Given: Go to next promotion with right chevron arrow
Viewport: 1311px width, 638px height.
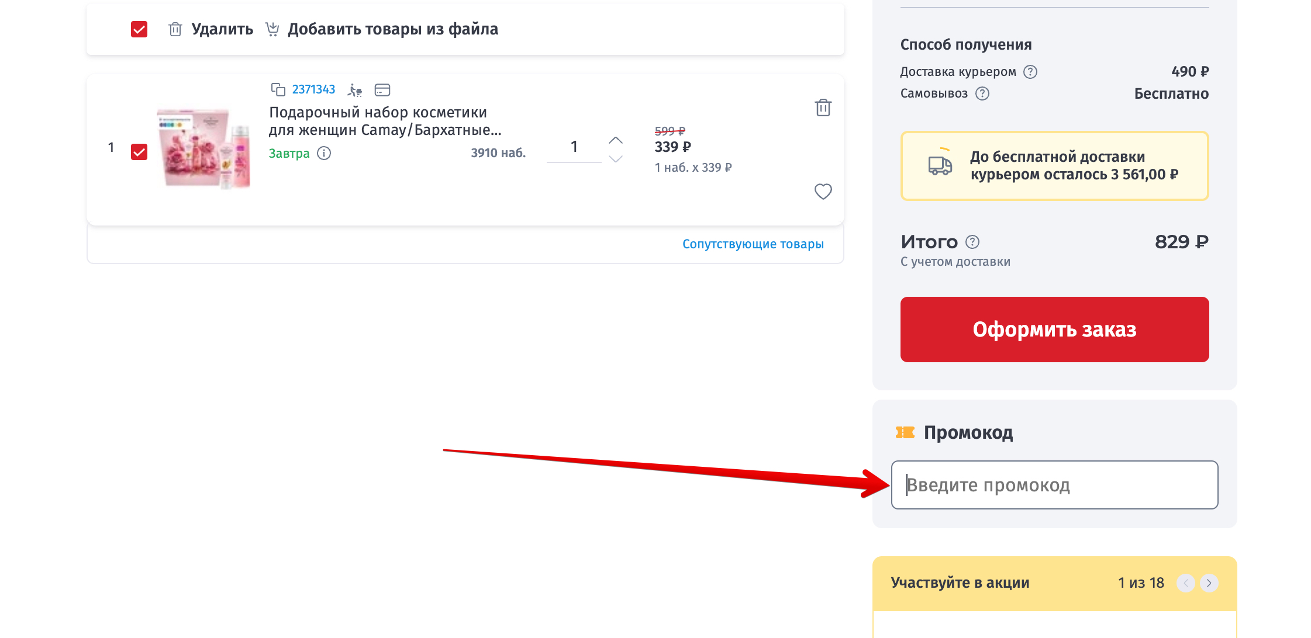Looking at the screenshot, I should click(1209, 582).
